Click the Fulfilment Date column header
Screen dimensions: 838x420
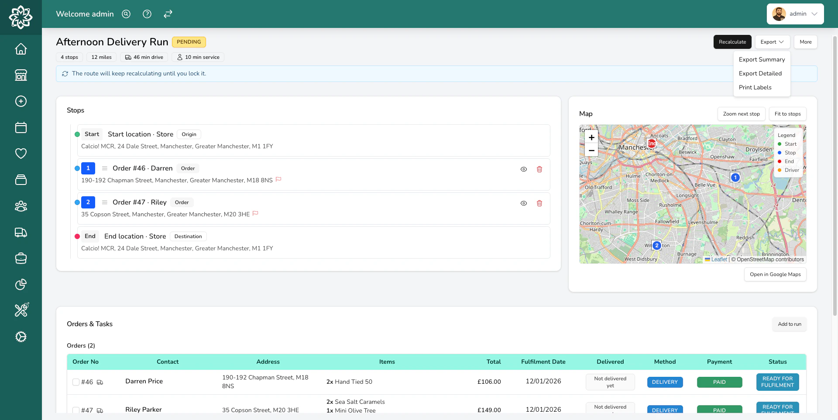pos(543,362)
